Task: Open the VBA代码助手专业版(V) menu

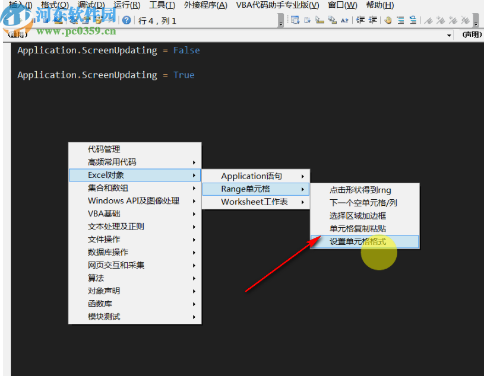Action: pos(277,5)
